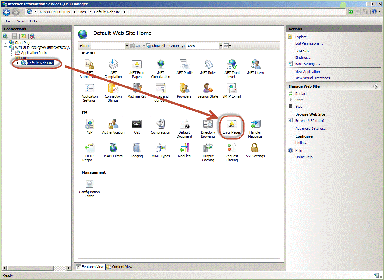The image size is (384, 280).
Task: Open the File menu
Action: pos(9,21)
